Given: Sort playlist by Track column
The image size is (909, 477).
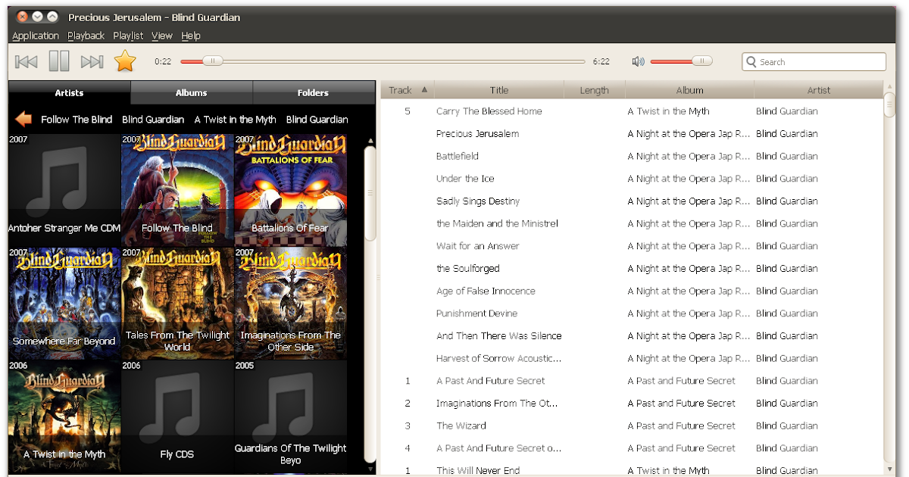Looking at the screenshot, I should point(408,90).
